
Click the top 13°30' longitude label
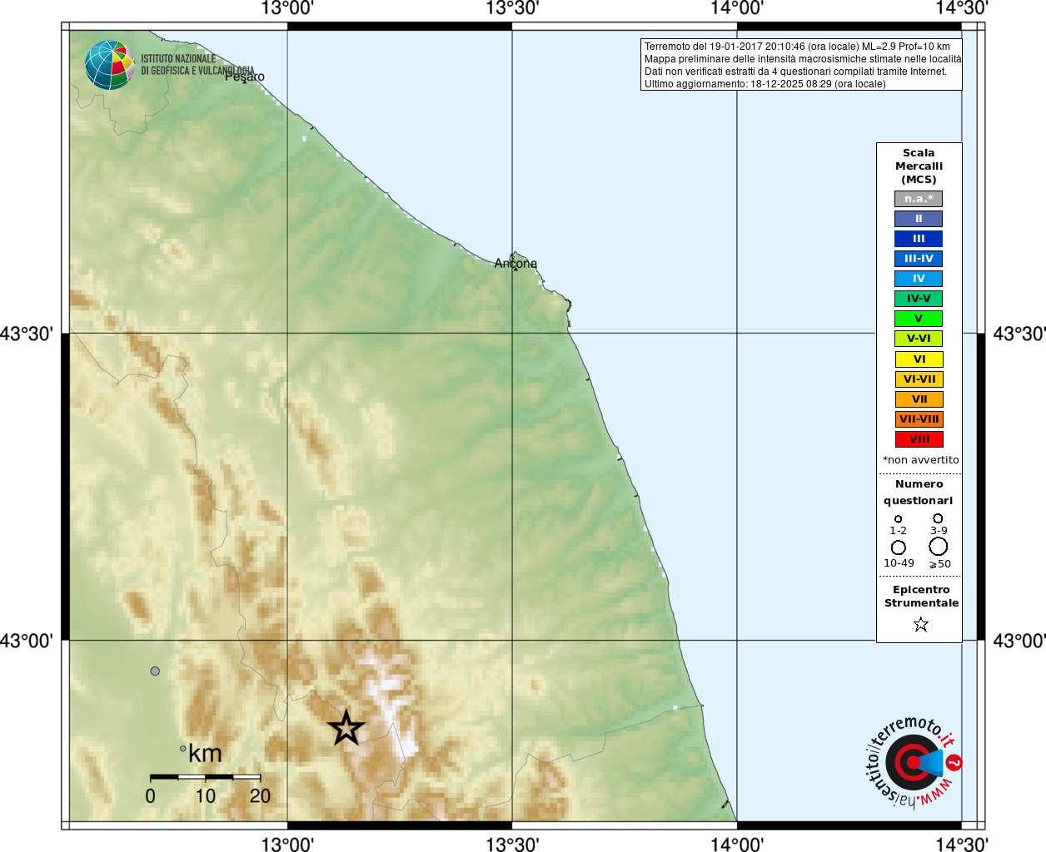pos(512,8)
